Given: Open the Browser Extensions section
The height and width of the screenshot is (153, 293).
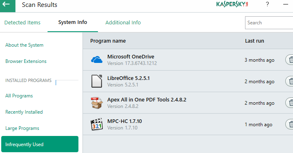Looking at the screenshot, I should 26,61.
